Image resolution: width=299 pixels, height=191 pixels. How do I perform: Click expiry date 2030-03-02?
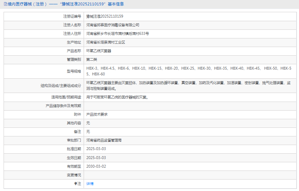96,166
